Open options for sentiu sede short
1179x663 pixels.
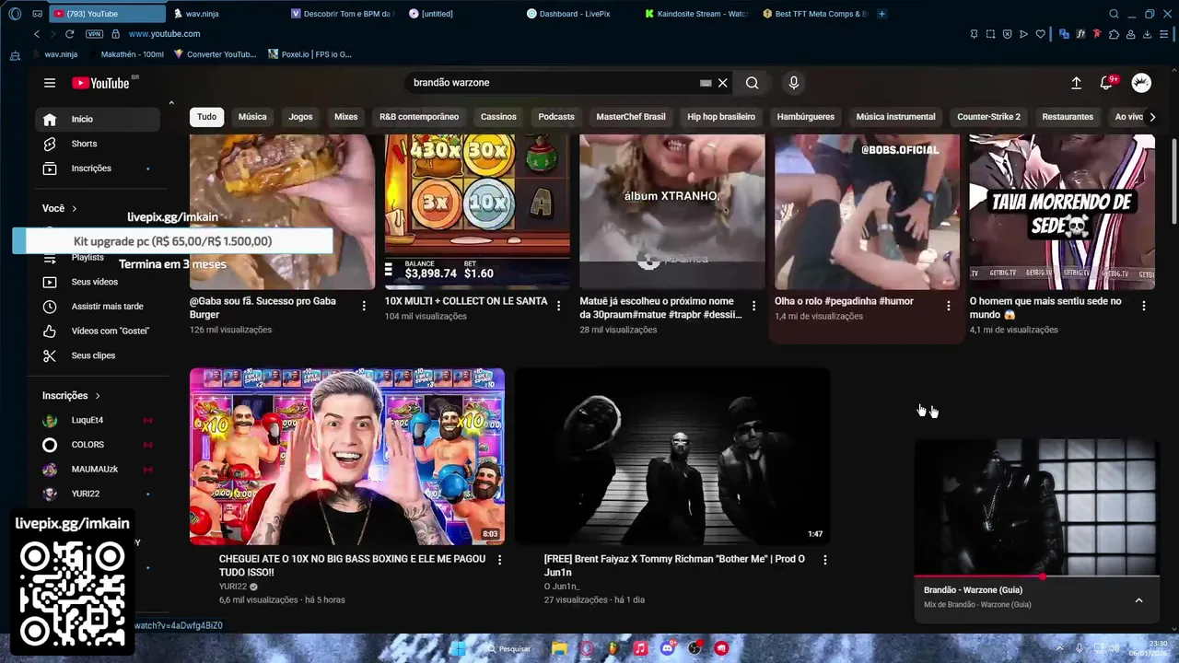coord(1144,306)
